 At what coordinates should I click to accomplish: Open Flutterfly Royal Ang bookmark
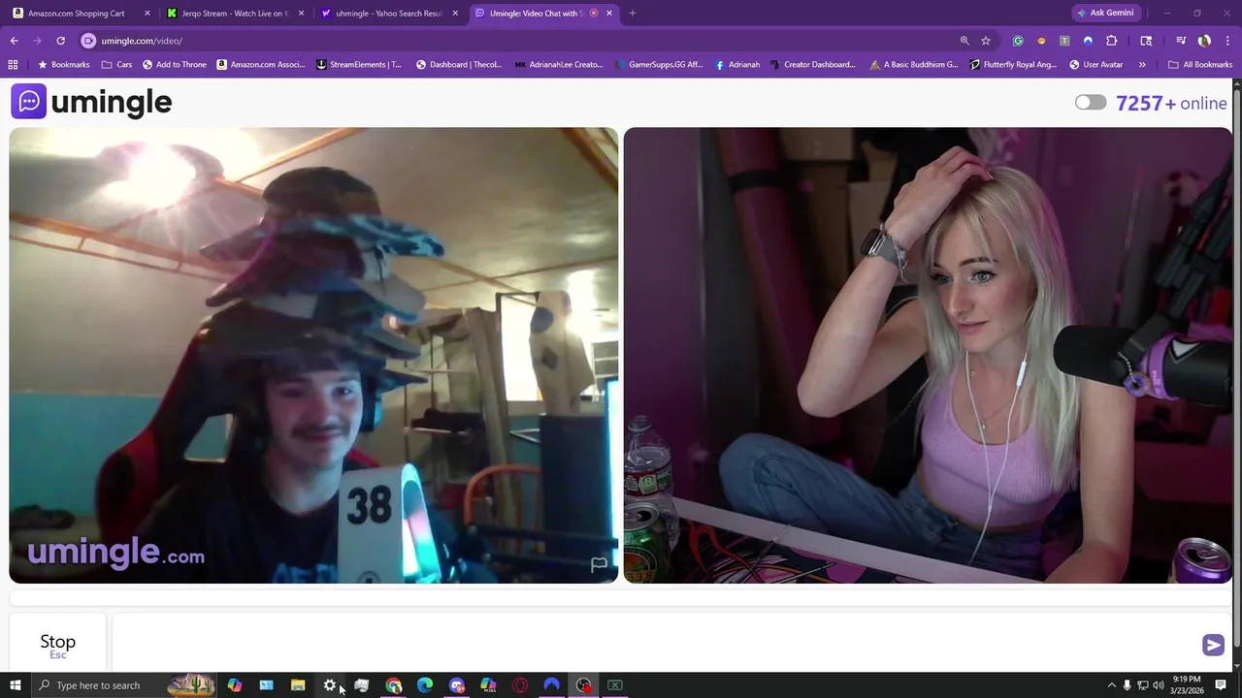(x=1013, y=65)
